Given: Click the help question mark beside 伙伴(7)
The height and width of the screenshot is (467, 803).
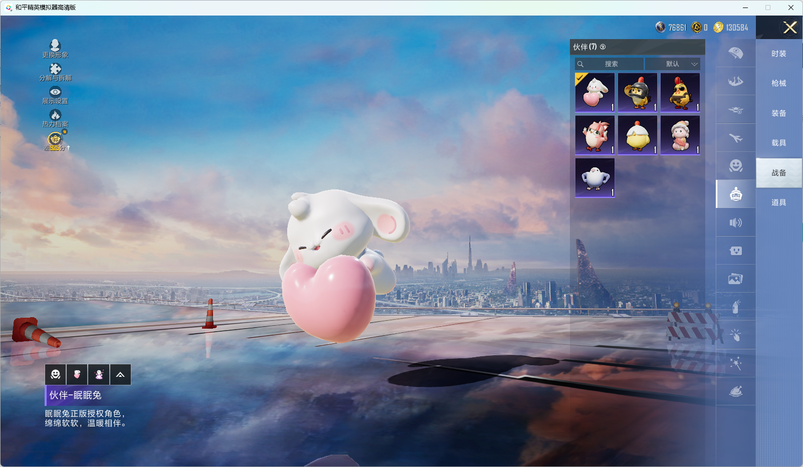Looking at the screenshot, I should click(603, 47).
